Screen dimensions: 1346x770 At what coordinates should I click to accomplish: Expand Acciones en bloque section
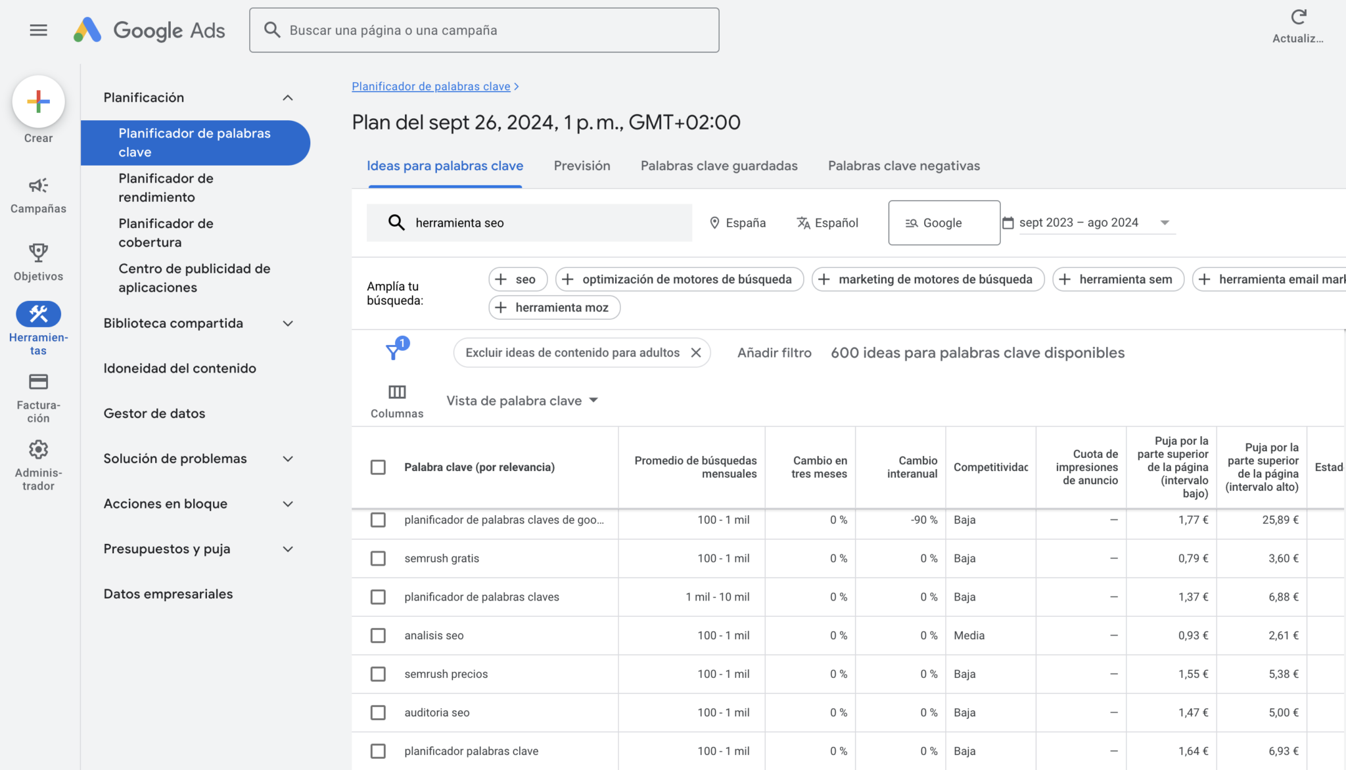point(288,504)
